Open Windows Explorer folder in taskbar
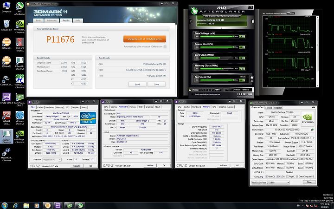The image size is (334, 209). coord(26,205)
